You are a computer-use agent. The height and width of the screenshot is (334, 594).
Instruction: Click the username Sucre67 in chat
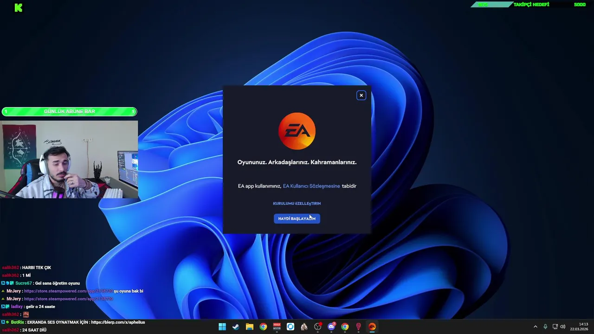[24, 283]
